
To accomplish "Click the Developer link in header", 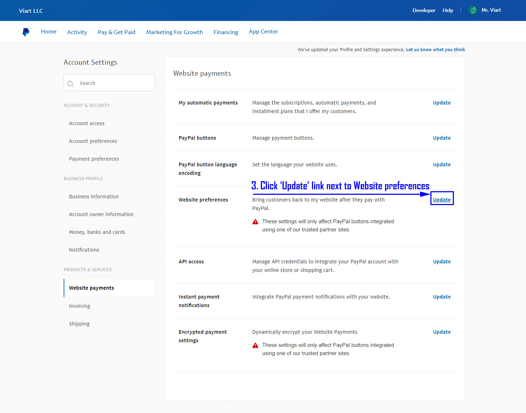I will (x=424, y=10).
